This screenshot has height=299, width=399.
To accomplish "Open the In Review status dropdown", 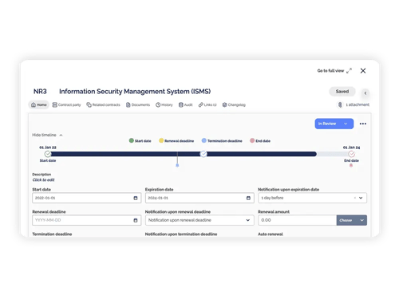I will click(x=334, y=124).
